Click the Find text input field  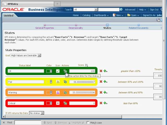click(28, 123)
